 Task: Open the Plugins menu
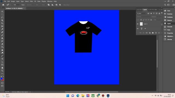(44, 1)
